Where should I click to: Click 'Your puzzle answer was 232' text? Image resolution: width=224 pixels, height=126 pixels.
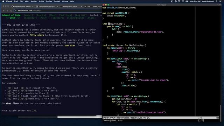click(20, 111)
